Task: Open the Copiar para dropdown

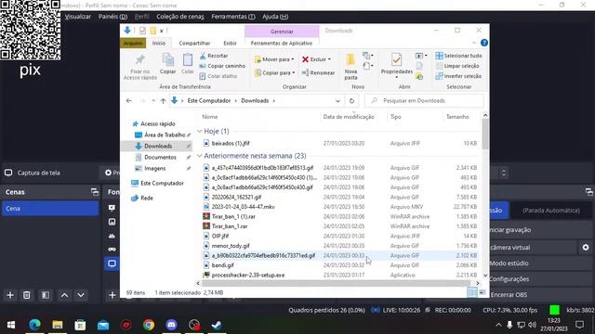Action: (x=275, y=72)
